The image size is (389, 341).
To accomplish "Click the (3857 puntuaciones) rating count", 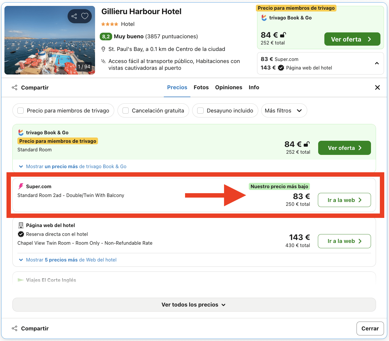I will [x=171, y=37].
